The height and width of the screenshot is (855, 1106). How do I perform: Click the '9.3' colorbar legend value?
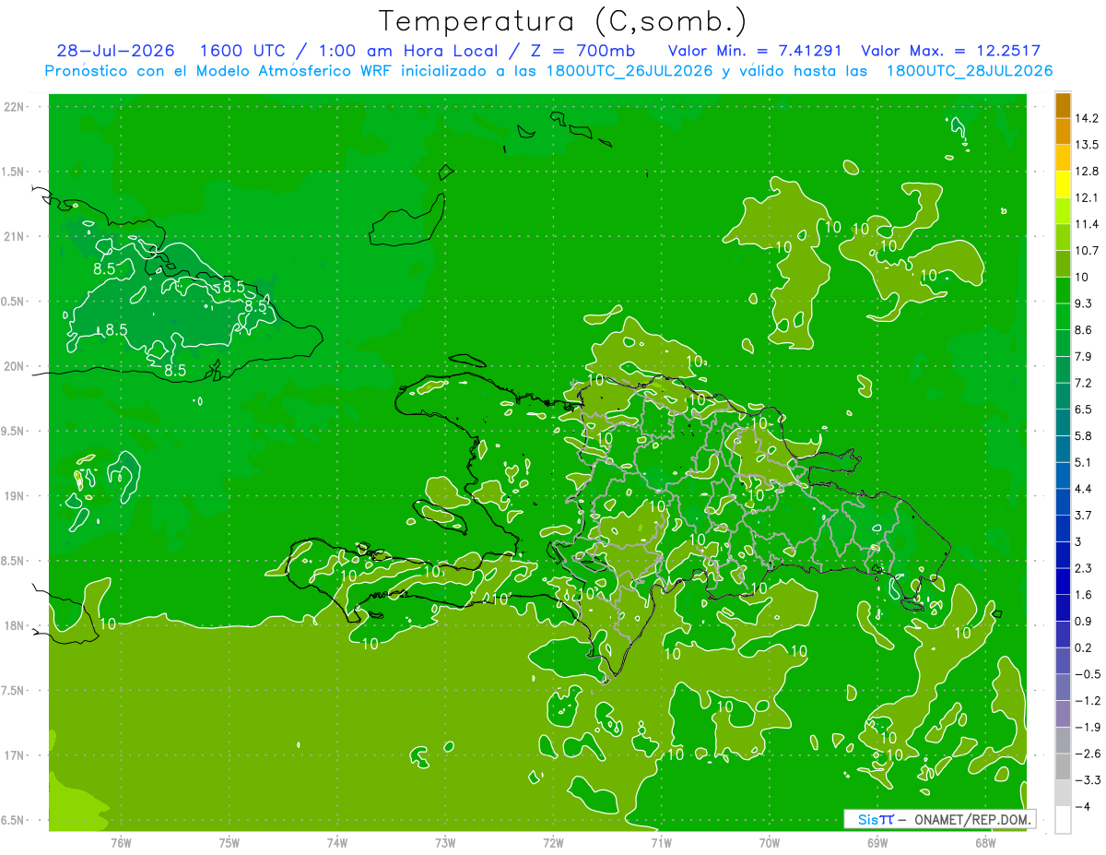1084,303
